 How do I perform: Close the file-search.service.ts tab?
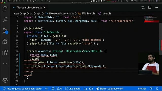pos(44,8)
